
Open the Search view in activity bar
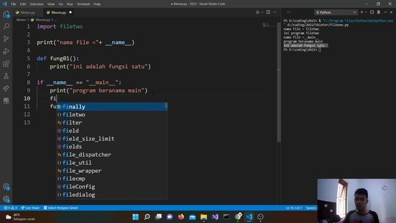click(x=6, y=26)
